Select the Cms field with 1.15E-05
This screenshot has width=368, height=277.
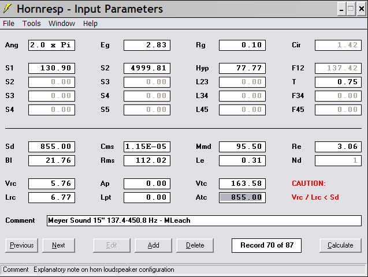click(x=147, y=147)
